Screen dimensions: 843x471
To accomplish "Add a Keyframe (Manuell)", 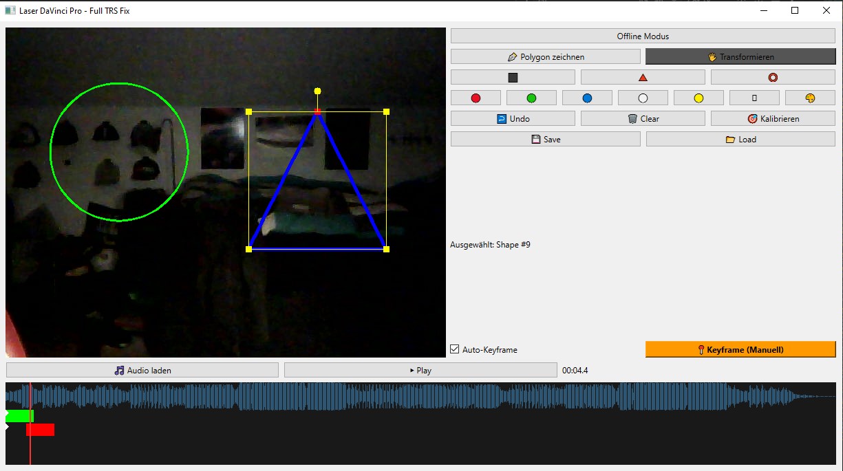I will coord(740,349).
